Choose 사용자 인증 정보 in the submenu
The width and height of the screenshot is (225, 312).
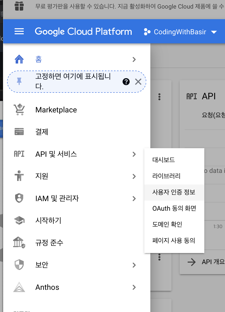174,192
